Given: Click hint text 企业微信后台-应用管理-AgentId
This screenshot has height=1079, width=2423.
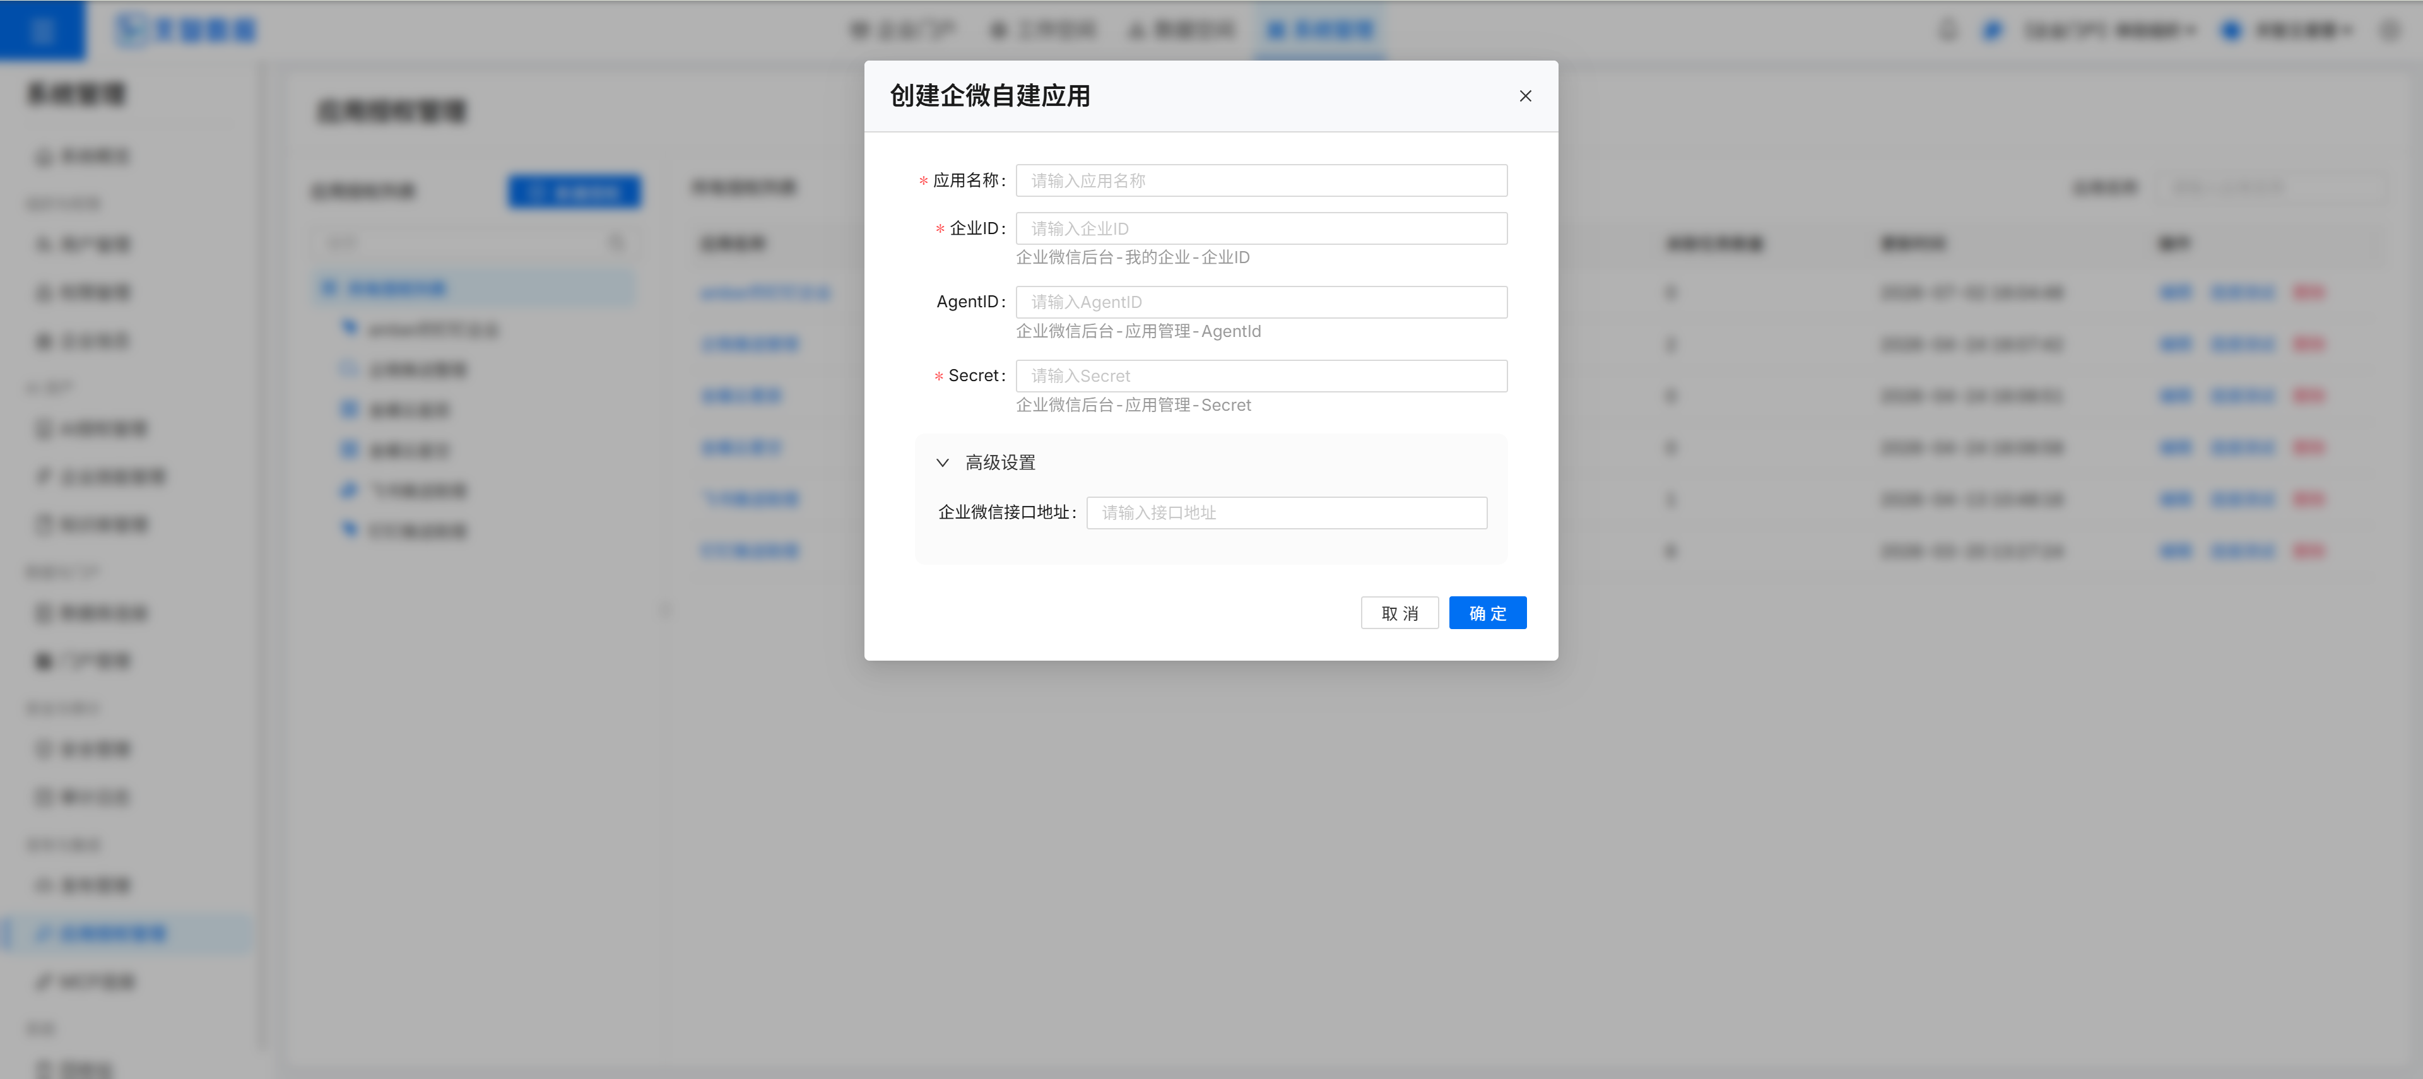Looking at the screenshot, I should click(1138, 331).
